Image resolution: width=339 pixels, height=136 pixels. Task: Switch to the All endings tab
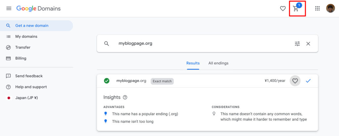pyautogui.click(x=218, y=63)
